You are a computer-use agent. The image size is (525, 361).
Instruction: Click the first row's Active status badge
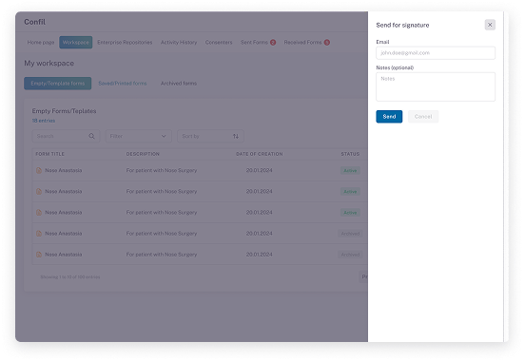click(x=350, y=171)
